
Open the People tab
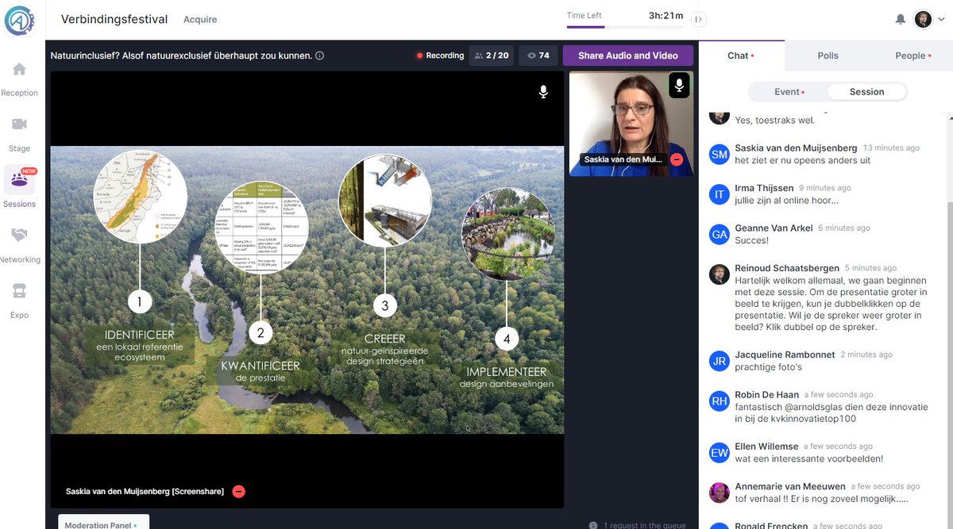click(x=911, y=56)
